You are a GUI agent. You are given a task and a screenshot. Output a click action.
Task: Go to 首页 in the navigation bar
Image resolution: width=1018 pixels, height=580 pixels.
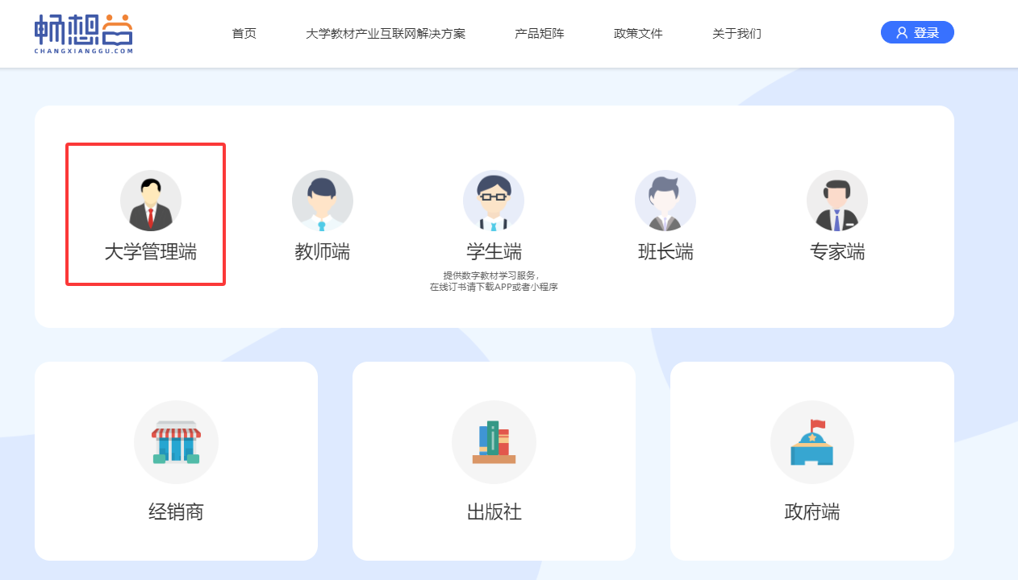pyautogui.click(x=244, y=34)
